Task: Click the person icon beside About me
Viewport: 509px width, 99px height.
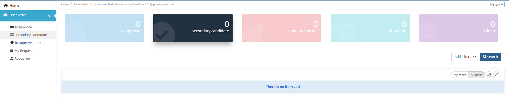Action: pyautogui.click(x=12, y=58)
